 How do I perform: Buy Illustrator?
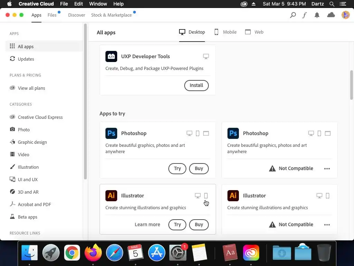point(199,224)
